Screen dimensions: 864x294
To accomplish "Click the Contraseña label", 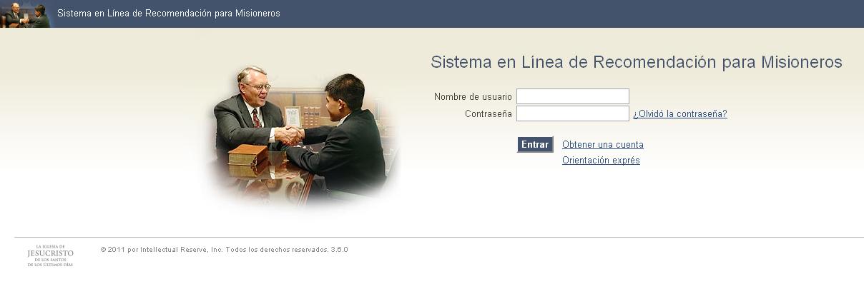I will 489,114.
